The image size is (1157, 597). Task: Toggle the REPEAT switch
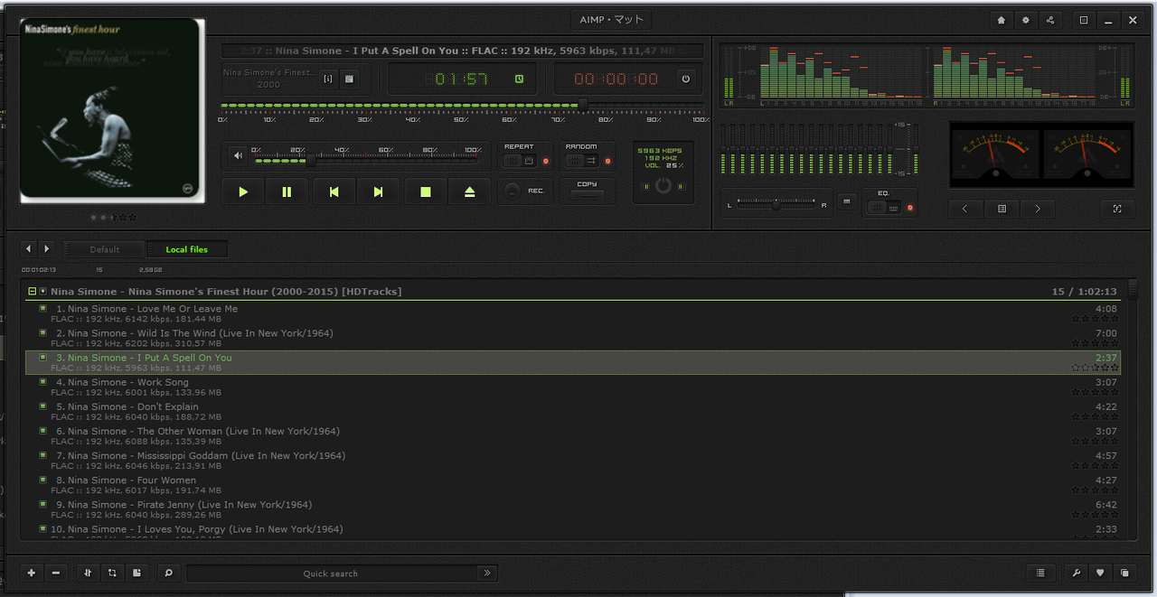tap(520, 161)
